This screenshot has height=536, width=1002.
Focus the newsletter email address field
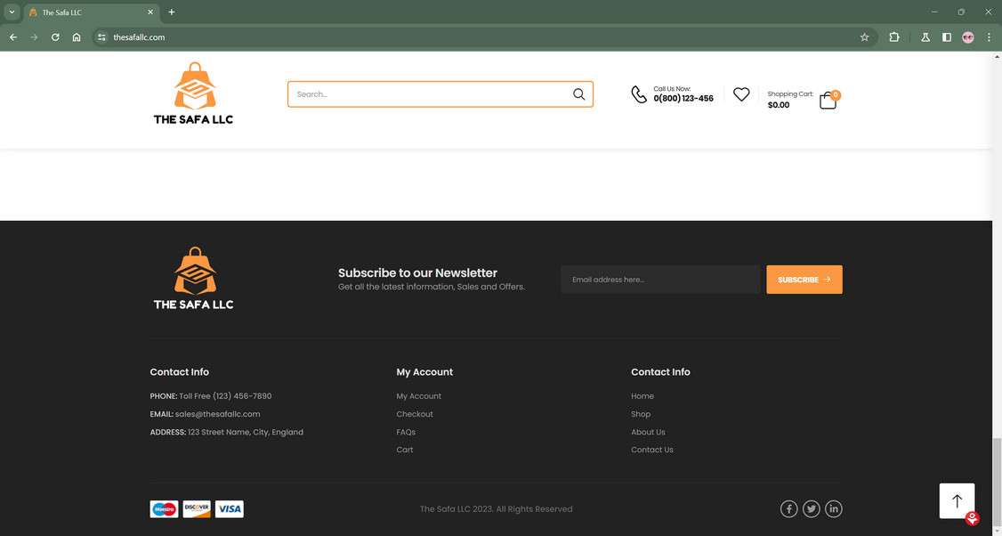661,280
